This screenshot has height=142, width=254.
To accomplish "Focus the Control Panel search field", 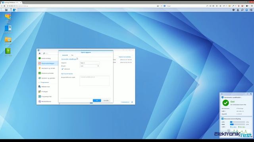I will coord(50,53).
